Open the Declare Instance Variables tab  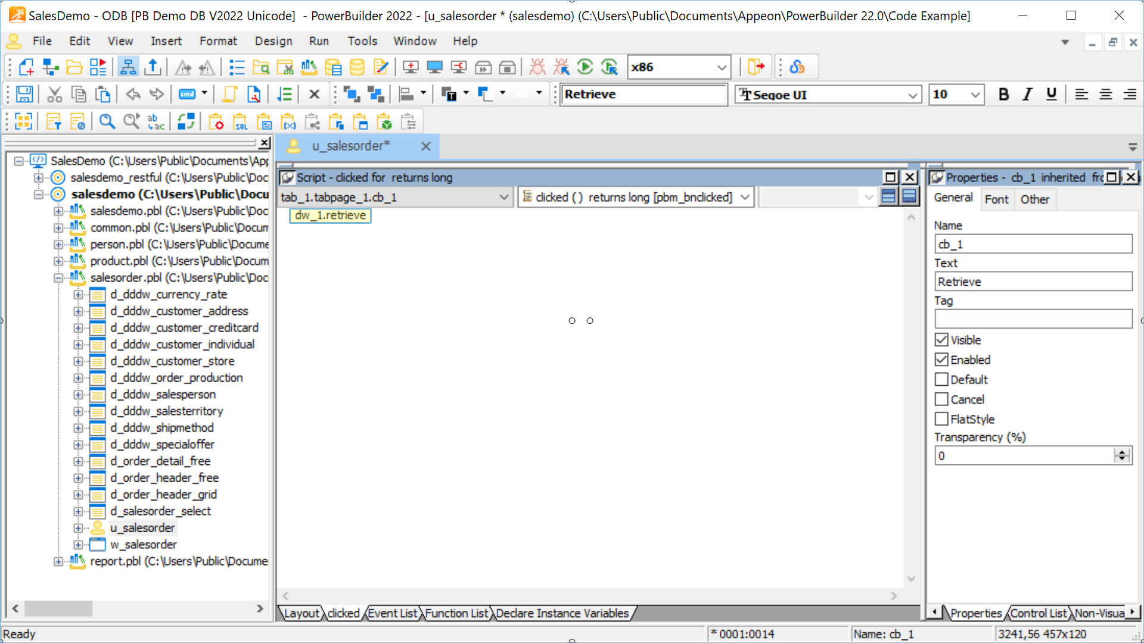(562, 613)
